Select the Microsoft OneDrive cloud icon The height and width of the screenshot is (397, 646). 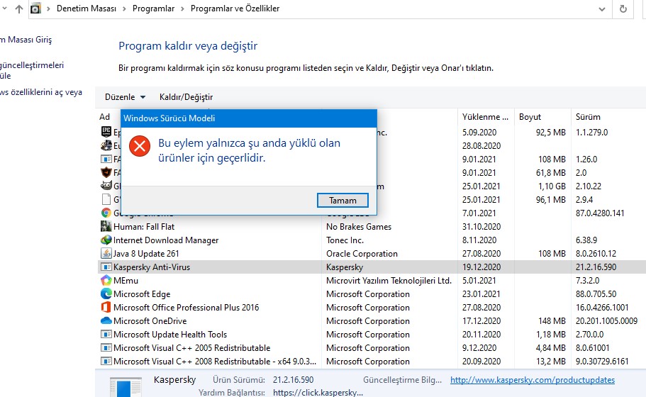pos(106,321)
